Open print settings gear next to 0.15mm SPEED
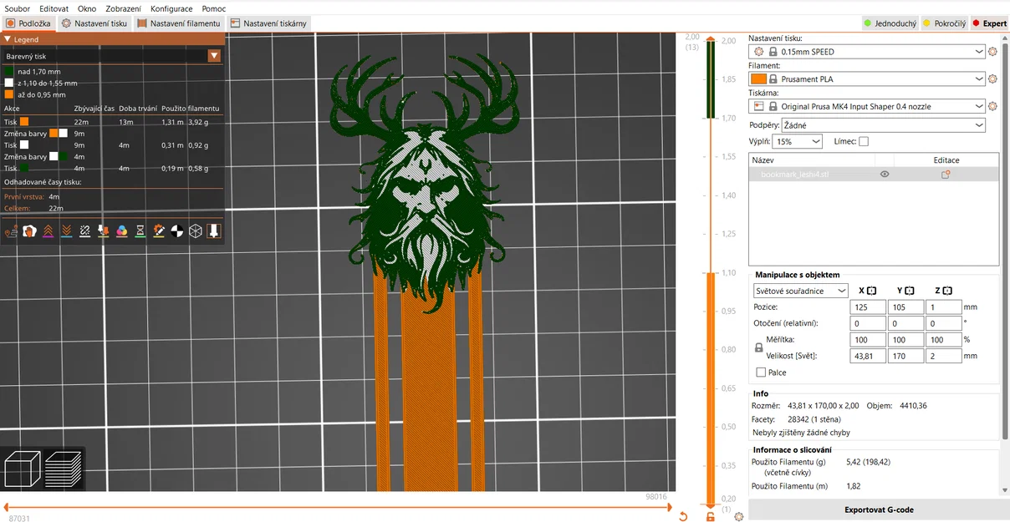The height and width of the screenshot is (522, 1010). point(992,52)
